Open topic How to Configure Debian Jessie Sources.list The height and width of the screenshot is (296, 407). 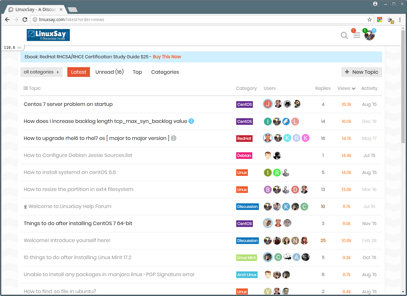coord(78,155)
